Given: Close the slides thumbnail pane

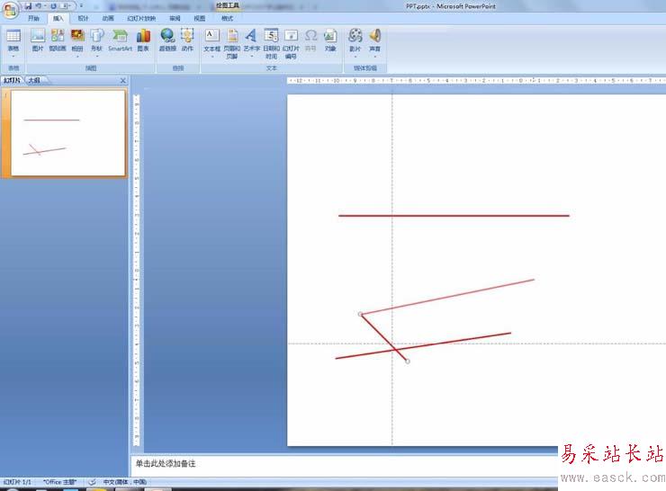Looking at the screenshot, I should [122, 80].
